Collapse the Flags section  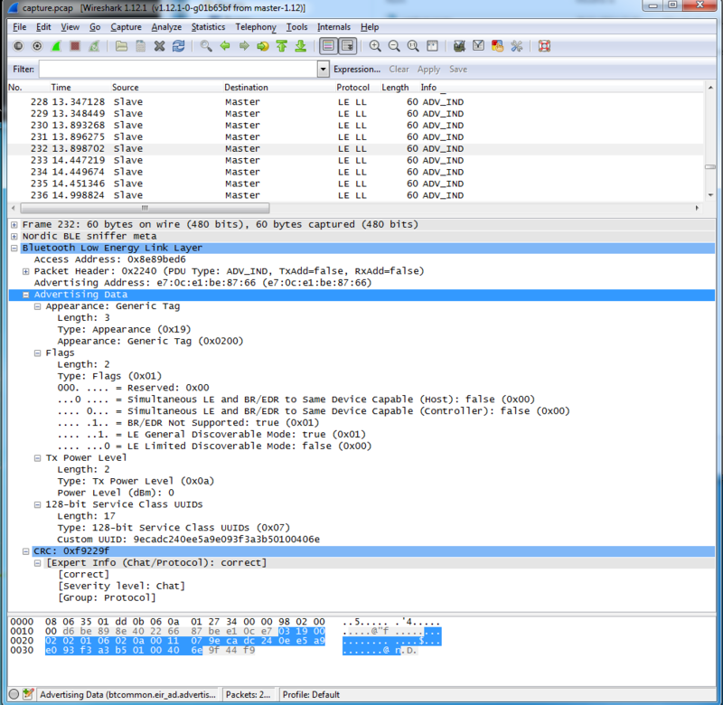pos(37,352)
